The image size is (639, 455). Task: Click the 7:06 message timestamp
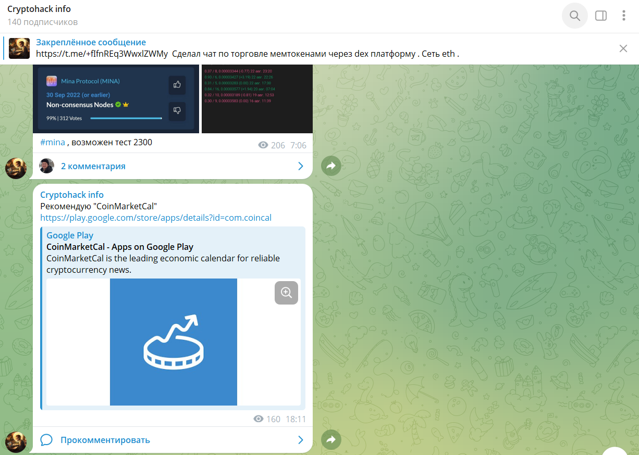pyautogui.click(x=298, y=145)
